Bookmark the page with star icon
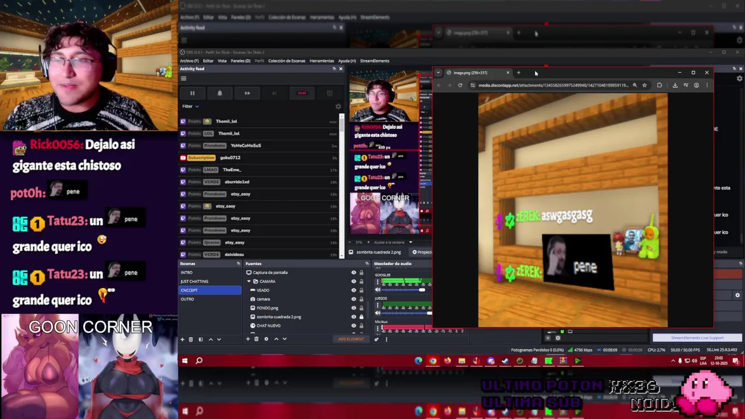 click(x=644, y=85)
